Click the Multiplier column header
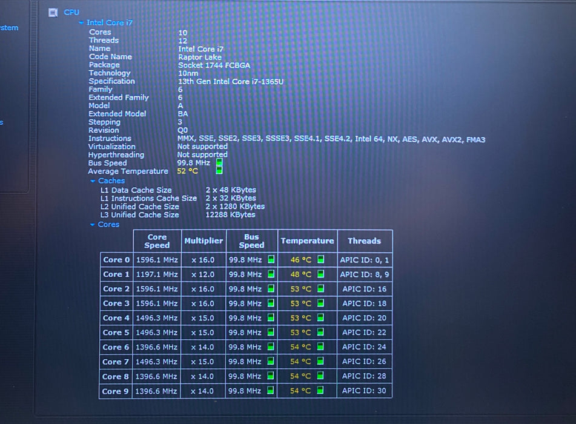The height and width of the screenshot is (424, 576). pyautogui.click(x=204, y=241)
